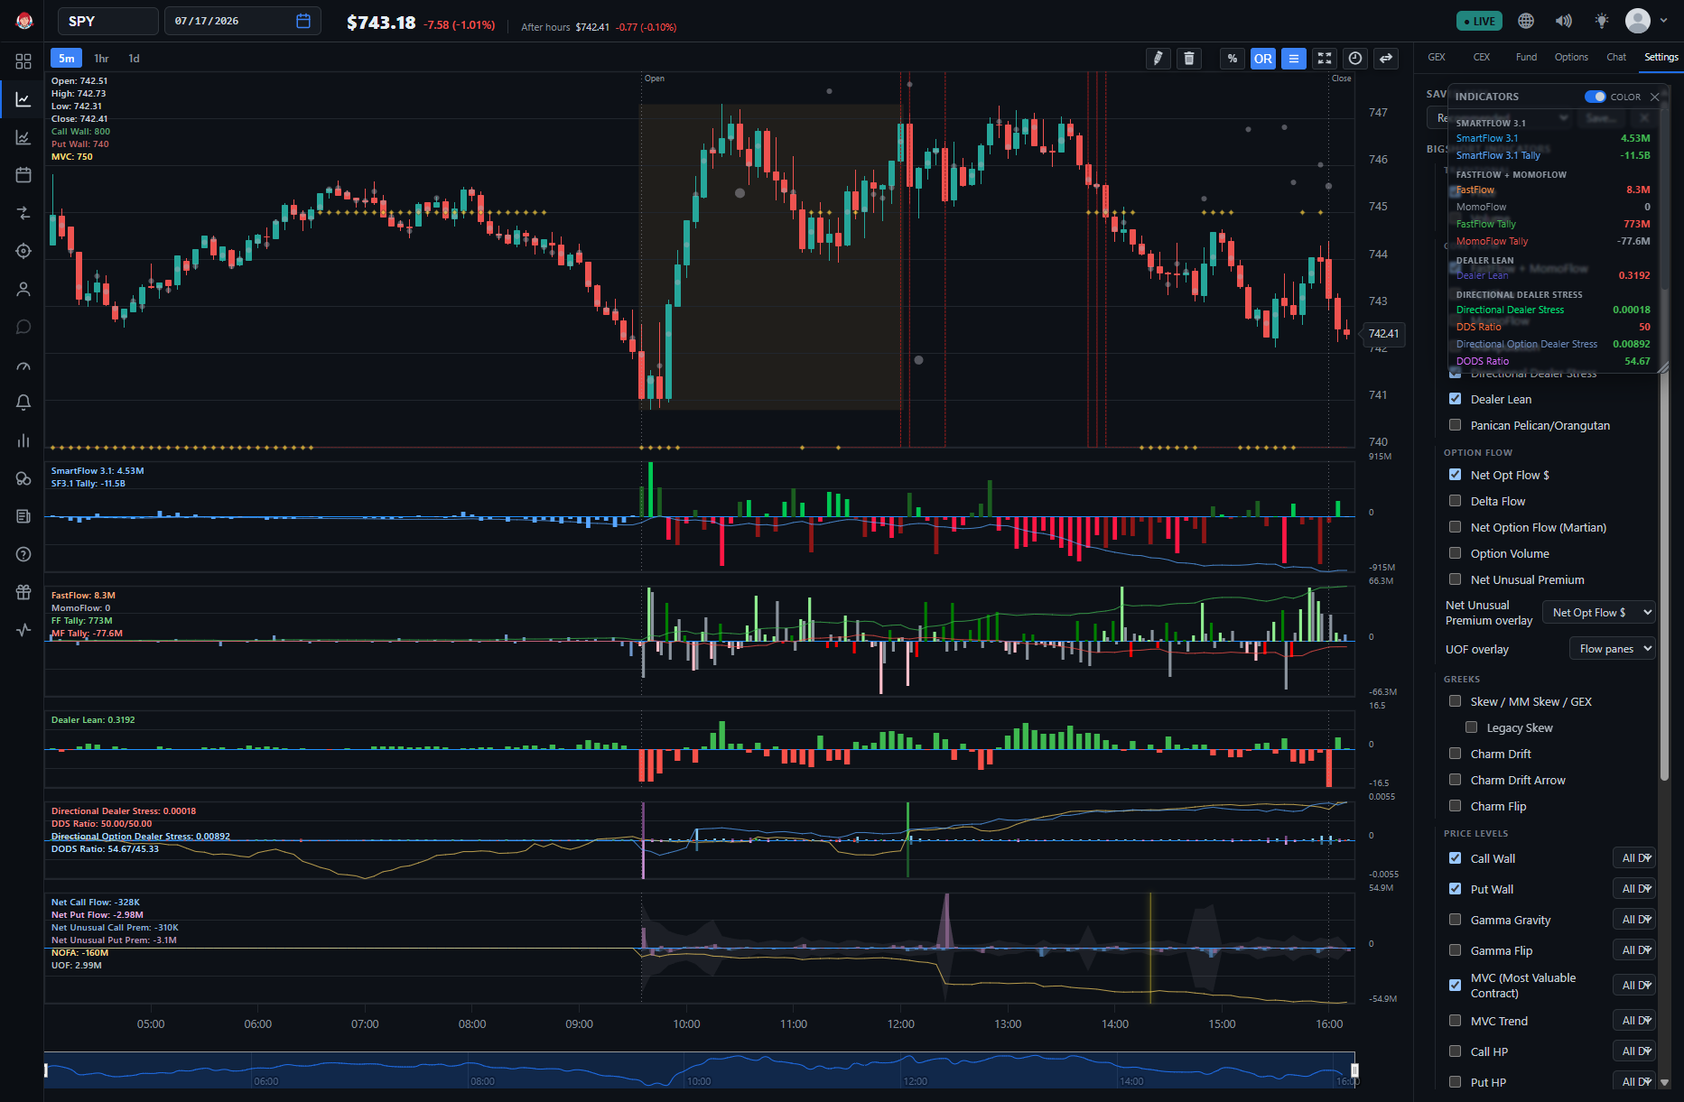
Task: Click the trash delete drawings icon
Action: point(1189,59)
